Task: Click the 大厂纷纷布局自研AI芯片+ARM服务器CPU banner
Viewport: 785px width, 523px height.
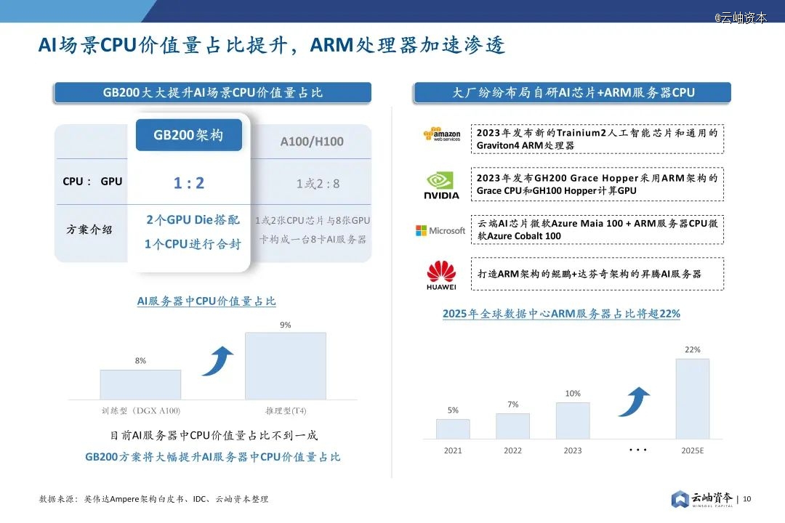Action: [x=573, y=92]
